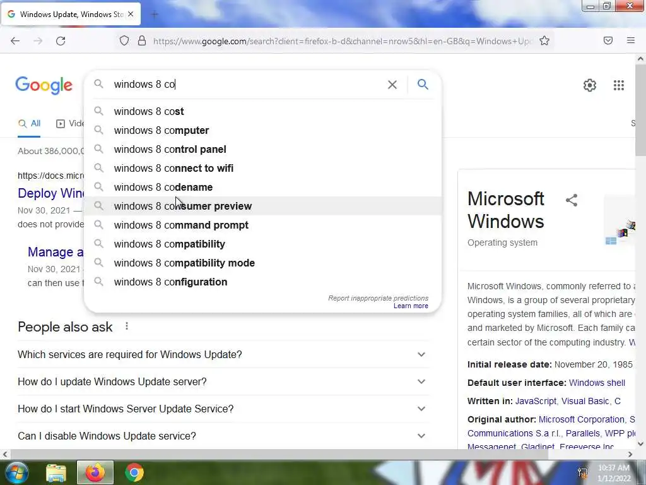Expand Can I disable Windows Update service

click(223, 436)
